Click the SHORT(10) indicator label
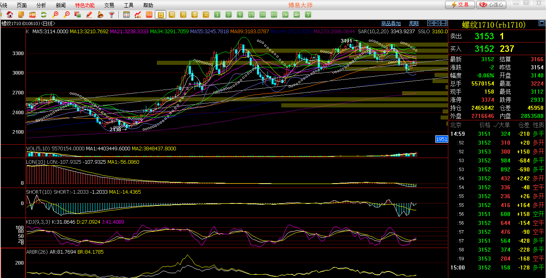 39,192
